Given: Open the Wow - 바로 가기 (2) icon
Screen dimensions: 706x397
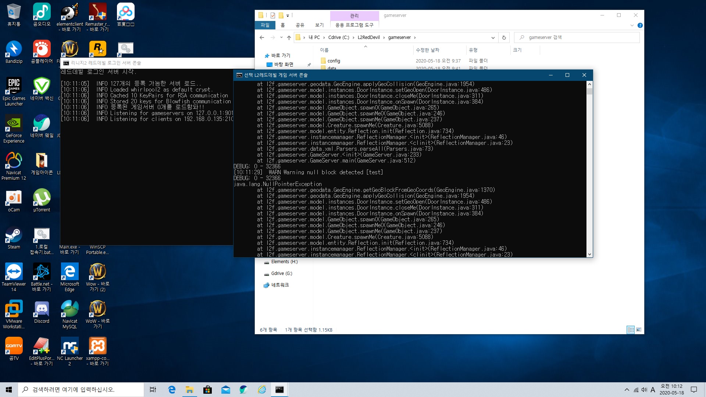Looking at the screenshot, I should pyautogui.click(x=97, y=277).
